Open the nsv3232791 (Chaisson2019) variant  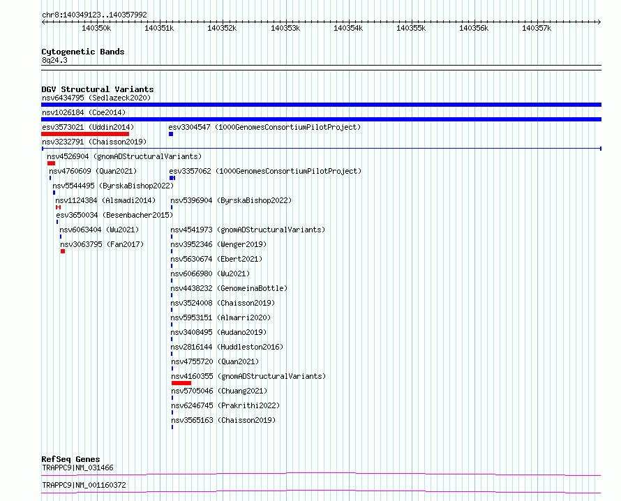94,142
